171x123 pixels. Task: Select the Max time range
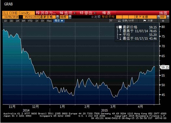[49, 21]
